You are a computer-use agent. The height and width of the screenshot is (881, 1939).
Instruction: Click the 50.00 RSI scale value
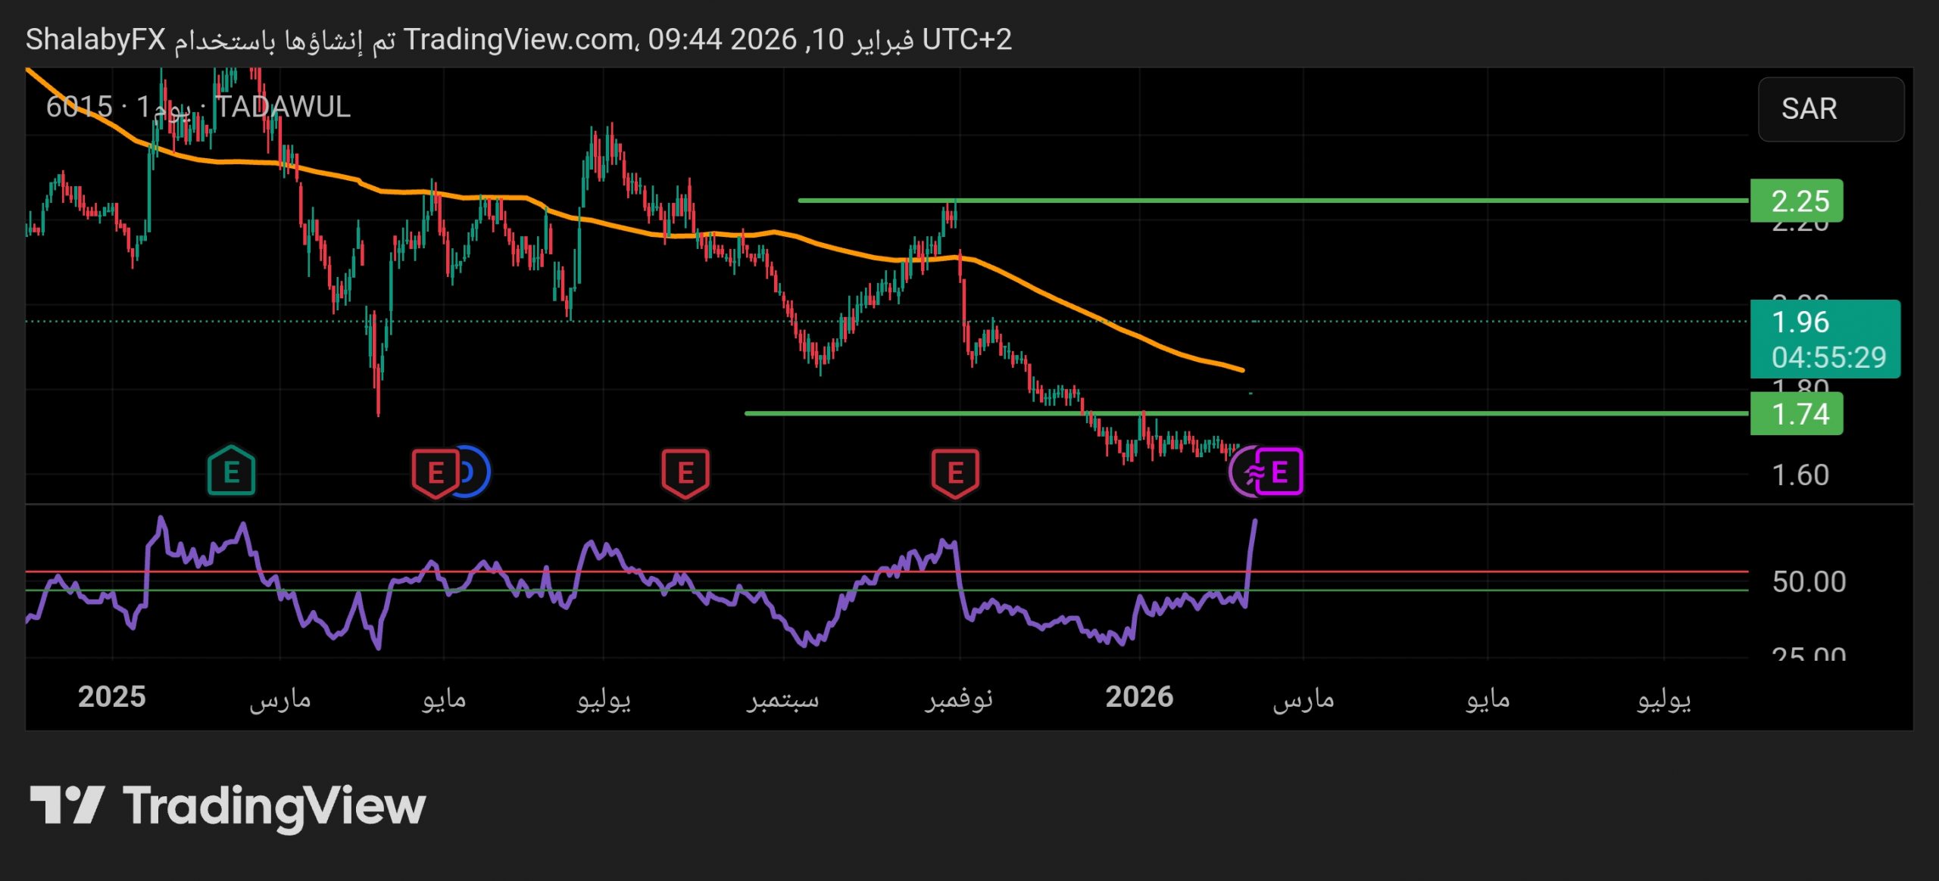pyautogui.click(x=1809, y=582)
